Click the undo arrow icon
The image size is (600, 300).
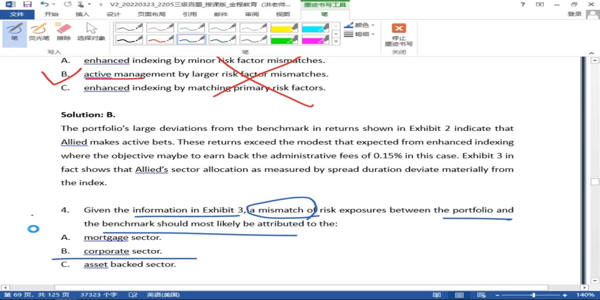pos(44,4)
